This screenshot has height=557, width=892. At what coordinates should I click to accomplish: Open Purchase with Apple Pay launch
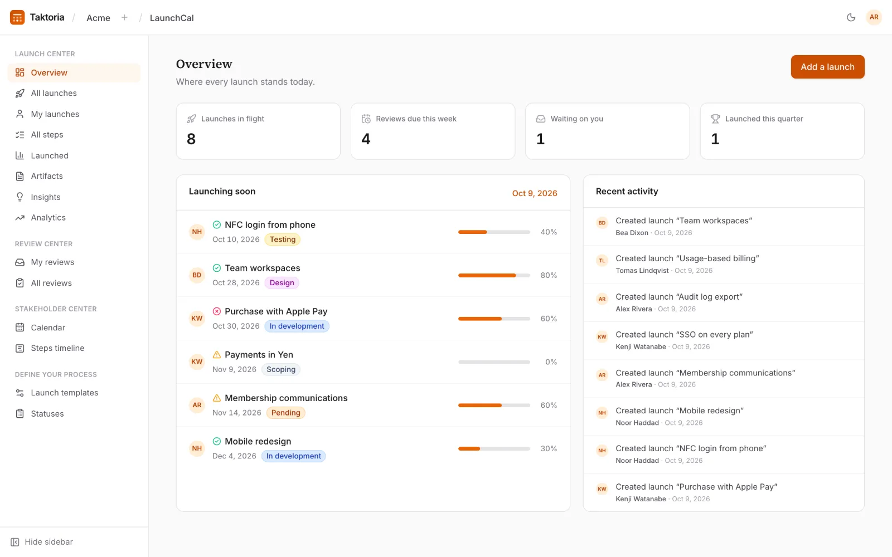click(x=373, y=319)
